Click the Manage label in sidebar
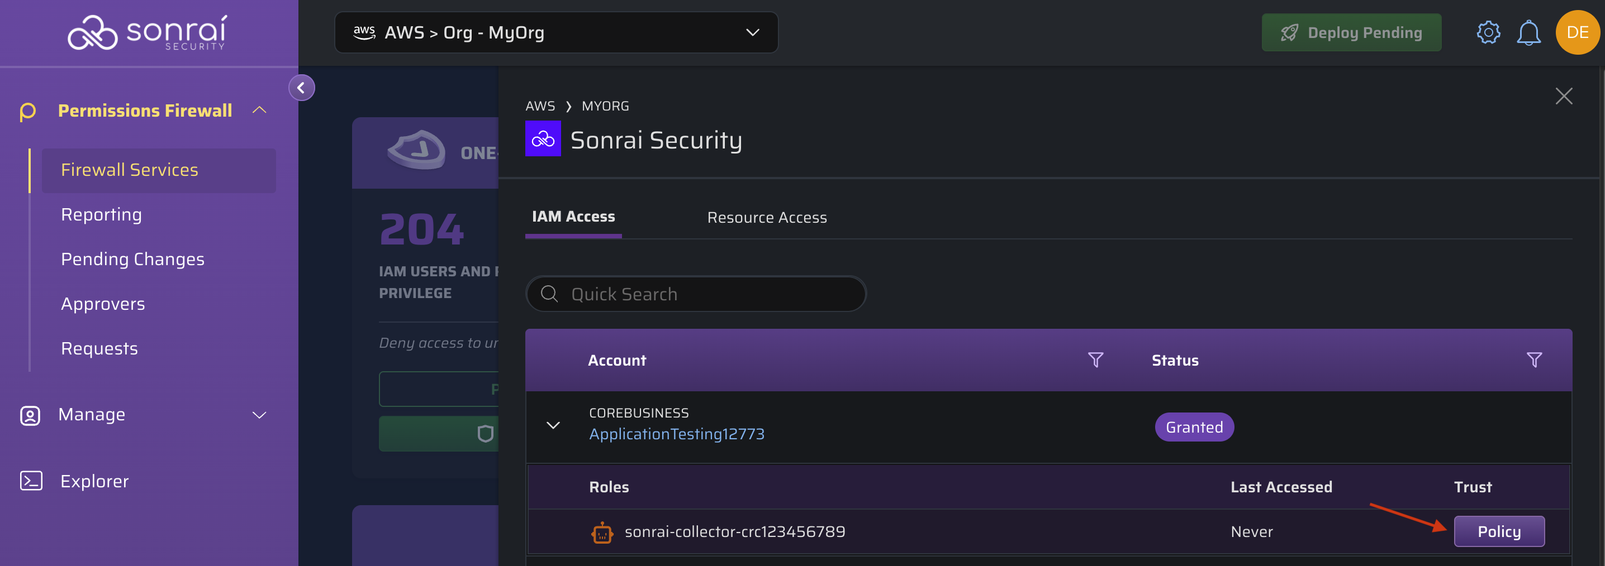Viewport: 1605px width, 566px height. pyautogui.click(x=92, y=415)
